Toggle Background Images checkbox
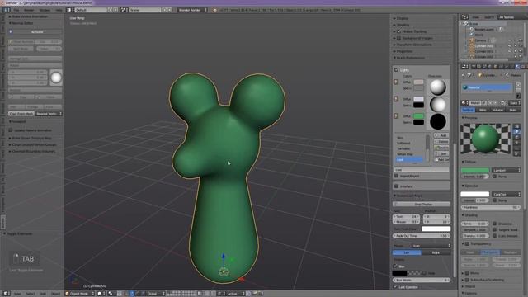Screen dimensions: 528x297 point(399,38)
